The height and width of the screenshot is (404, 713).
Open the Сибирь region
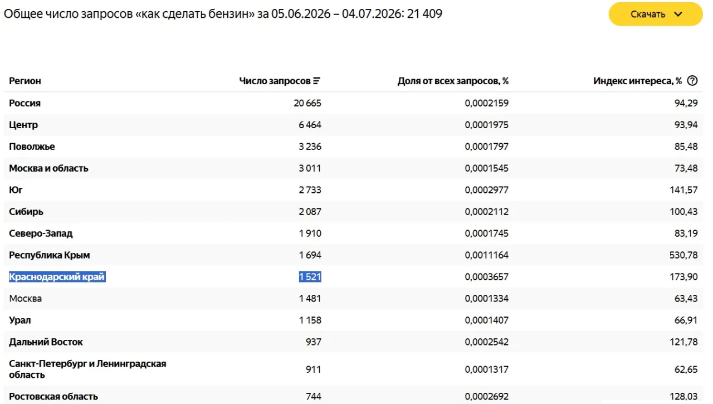26,212
